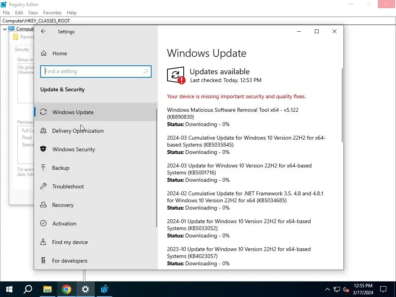Minimize the Settings window
This screenshot has height=297, width=396.
point(299,31)
